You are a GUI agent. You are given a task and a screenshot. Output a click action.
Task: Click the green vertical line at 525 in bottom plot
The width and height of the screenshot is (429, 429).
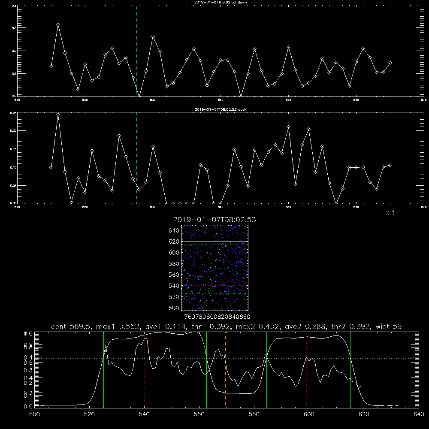[103, 369]
